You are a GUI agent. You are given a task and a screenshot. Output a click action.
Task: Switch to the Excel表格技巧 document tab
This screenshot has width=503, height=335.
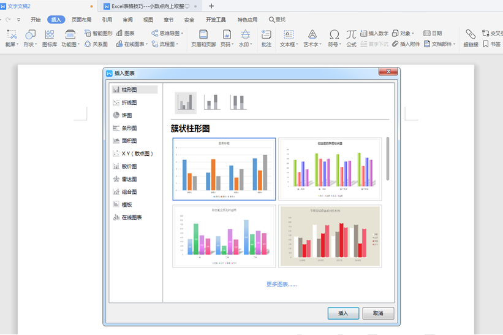click(x=150, y=6)
